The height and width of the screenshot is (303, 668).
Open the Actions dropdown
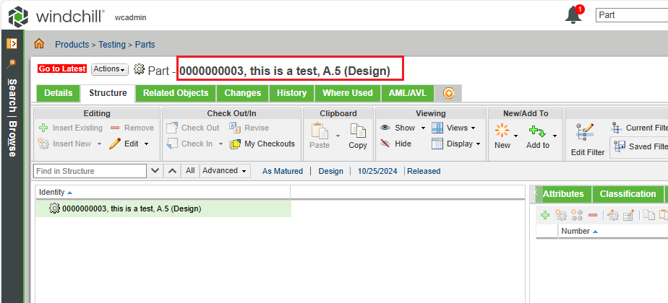(x=110, y=69)
